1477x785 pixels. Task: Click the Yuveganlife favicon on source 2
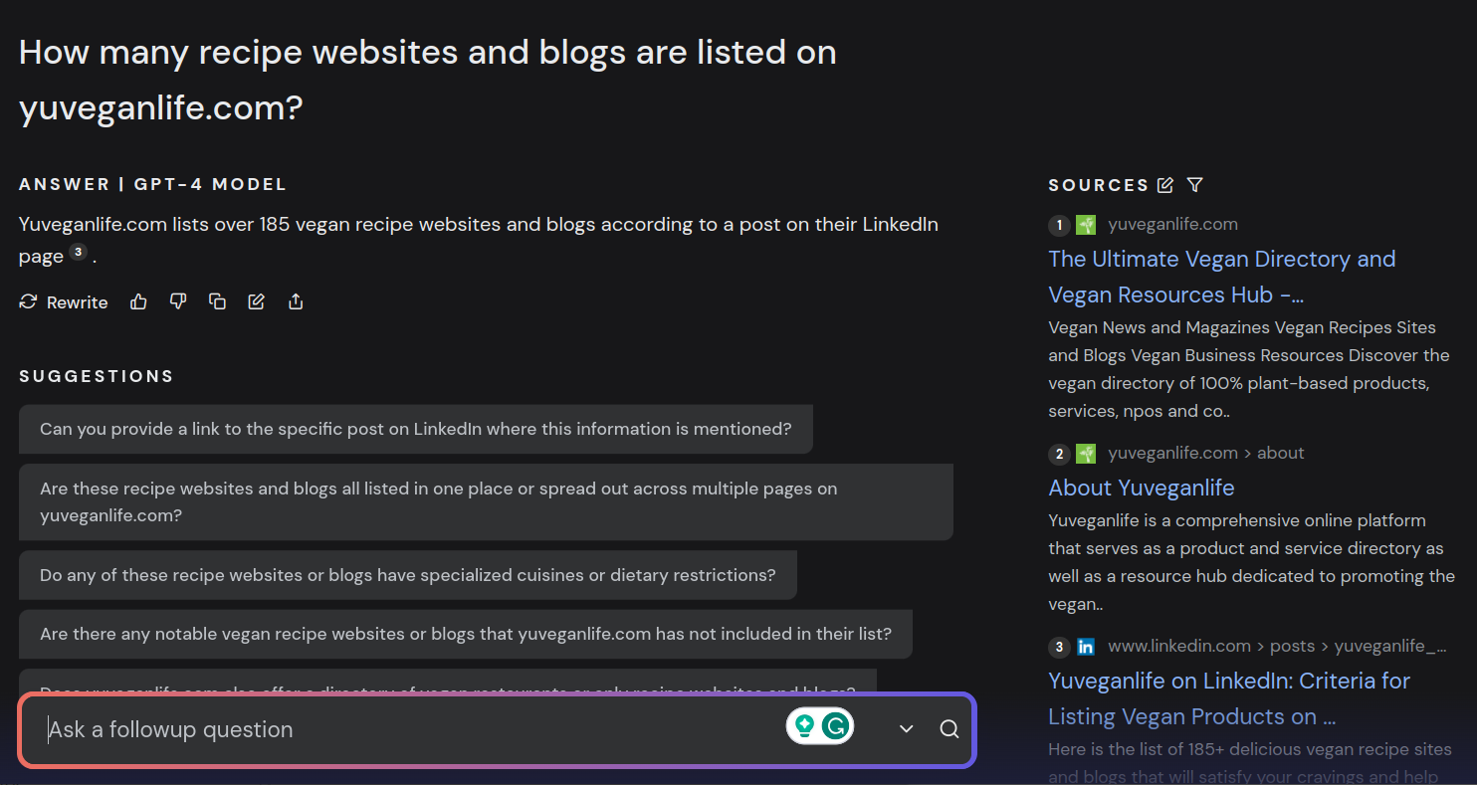pyautogui.click(x=1086, y=454)
